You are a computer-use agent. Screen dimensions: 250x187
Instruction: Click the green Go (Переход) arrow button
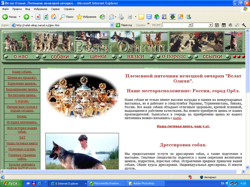pos(117,25)
